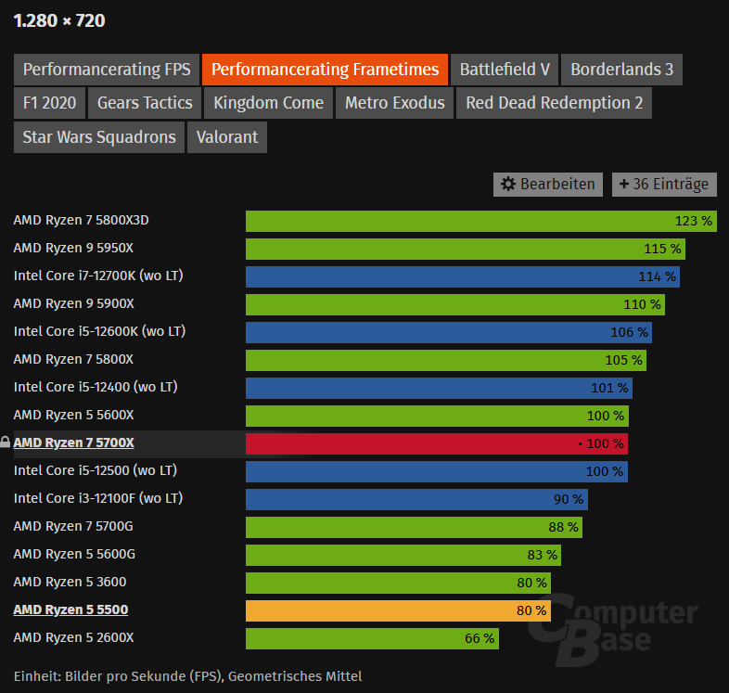Click AMD Ryzen 5 5600G label
This screenshot has width=729, height=693.
coord(74,555)
